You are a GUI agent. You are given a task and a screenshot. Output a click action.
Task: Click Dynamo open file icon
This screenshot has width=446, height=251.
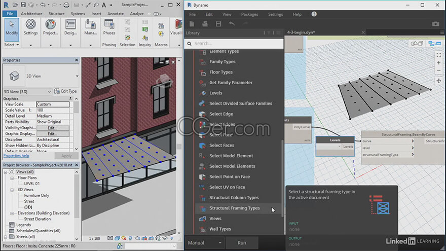(205, 24)
